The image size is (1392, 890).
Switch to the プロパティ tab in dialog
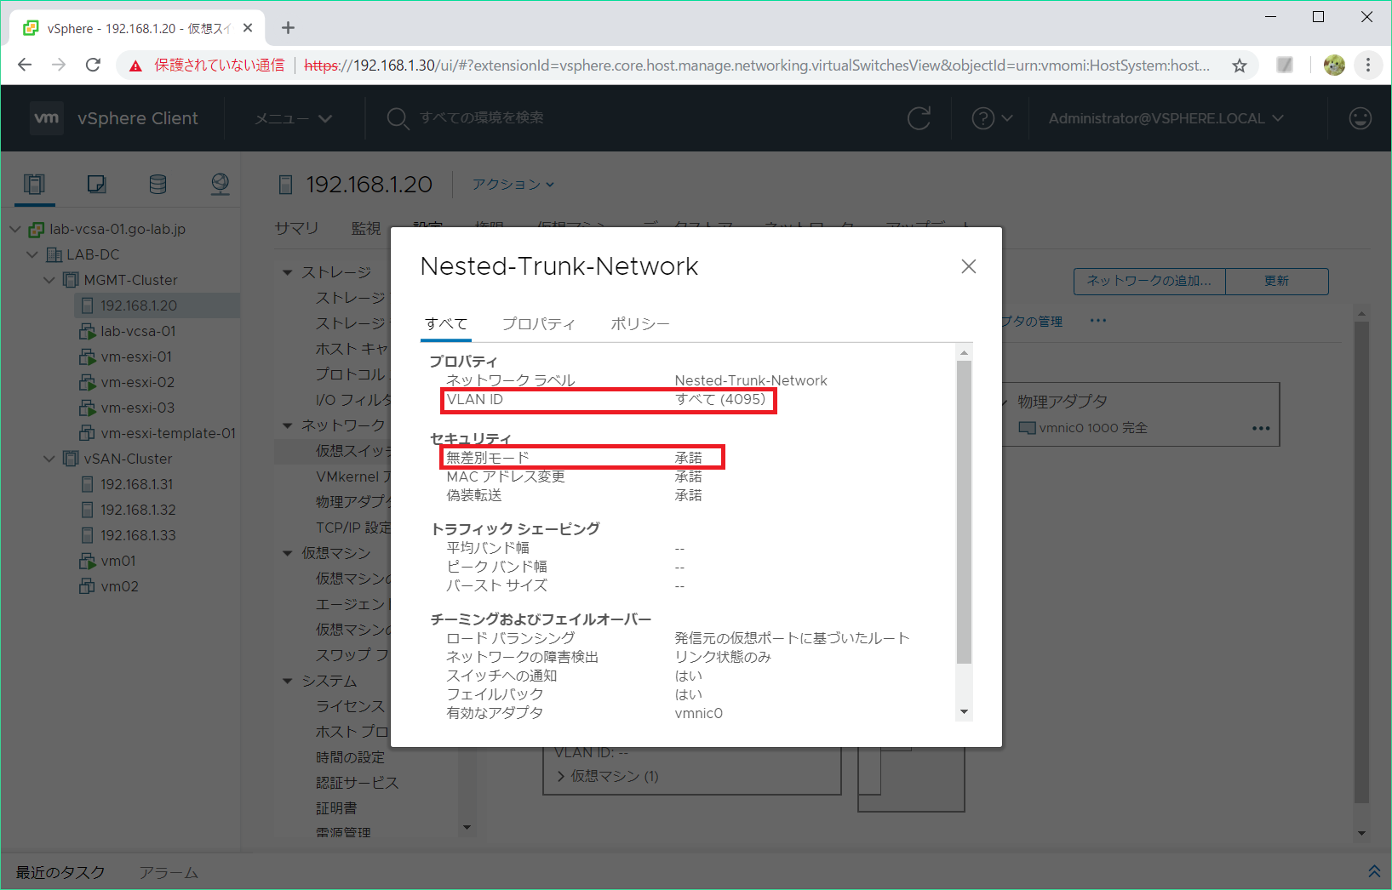(538, 323)
